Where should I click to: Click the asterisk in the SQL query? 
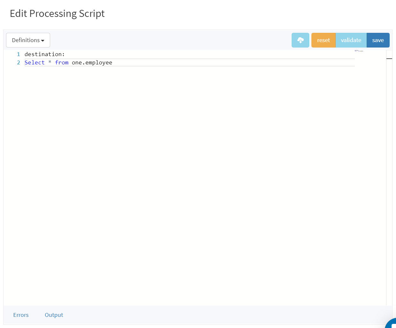coord(50,62)
